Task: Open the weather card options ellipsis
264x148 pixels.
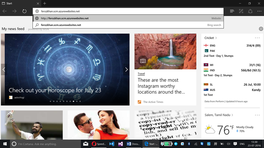Action: [x=257, y=115]
